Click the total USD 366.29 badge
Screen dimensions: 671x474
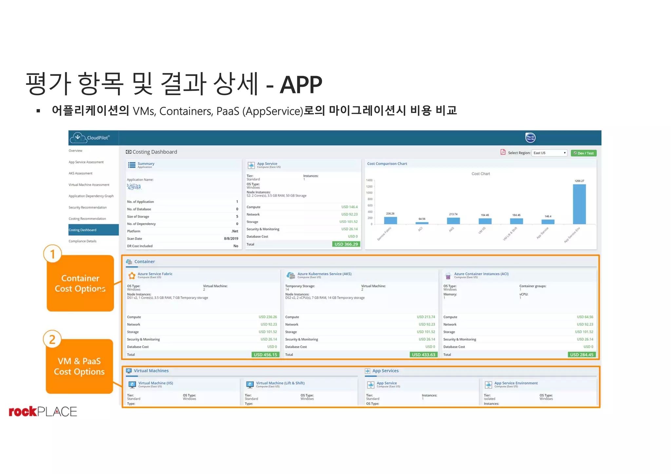point(346,244)
